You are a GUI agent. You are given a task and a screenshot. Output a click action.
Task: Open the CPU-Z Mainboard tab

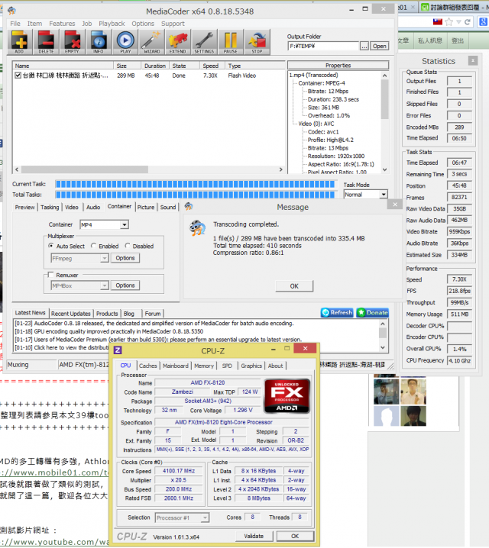click(x=175, y=366)
